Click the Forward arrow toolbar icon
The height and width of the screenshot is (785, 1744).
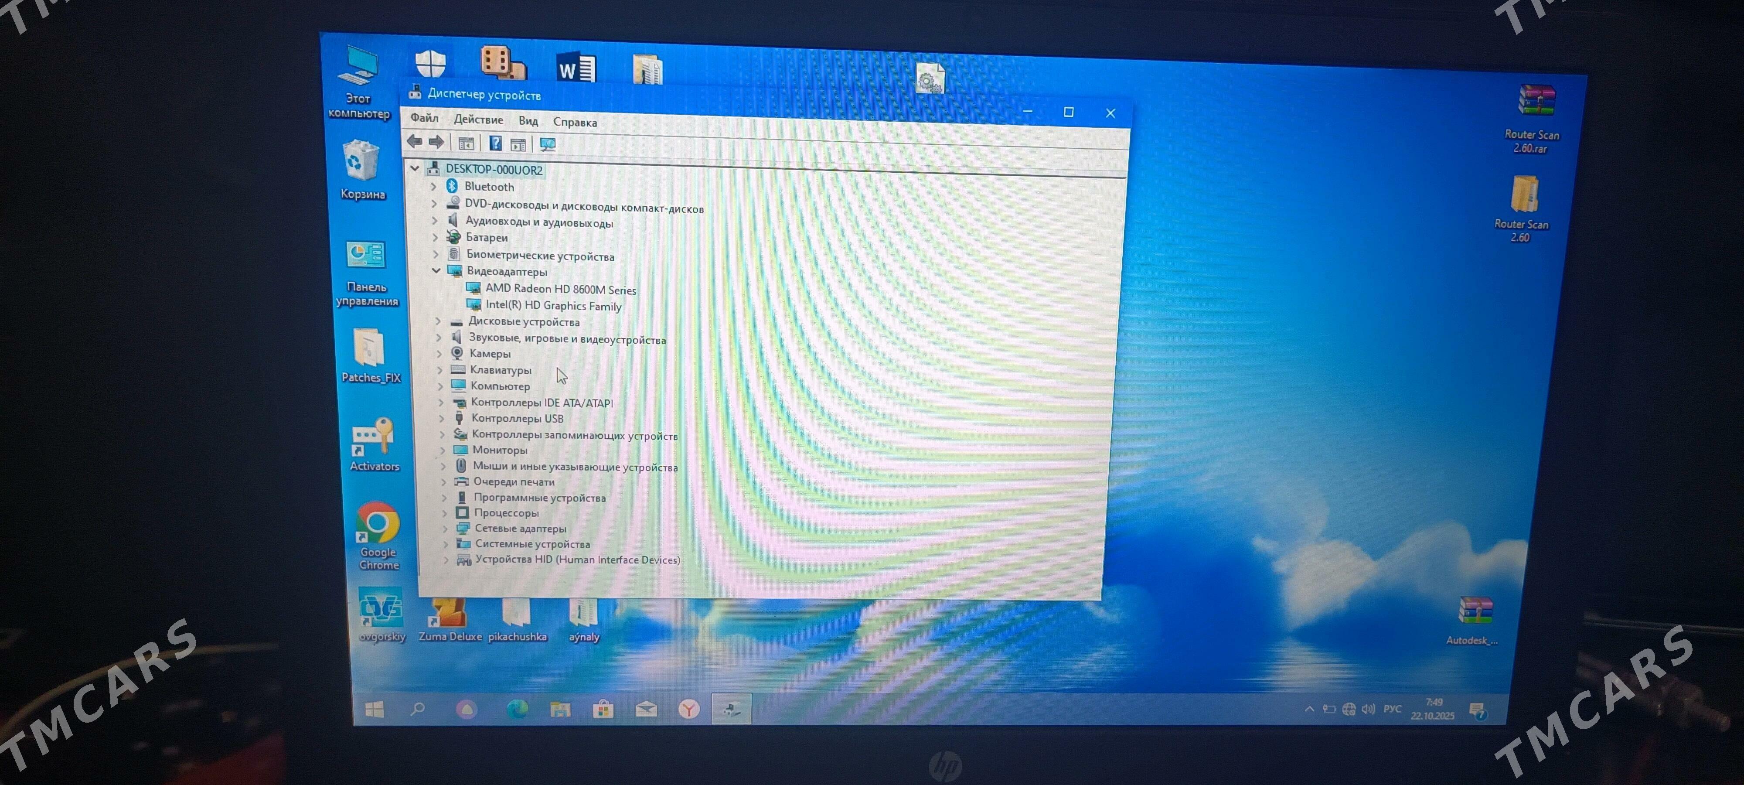click(437, 142)
